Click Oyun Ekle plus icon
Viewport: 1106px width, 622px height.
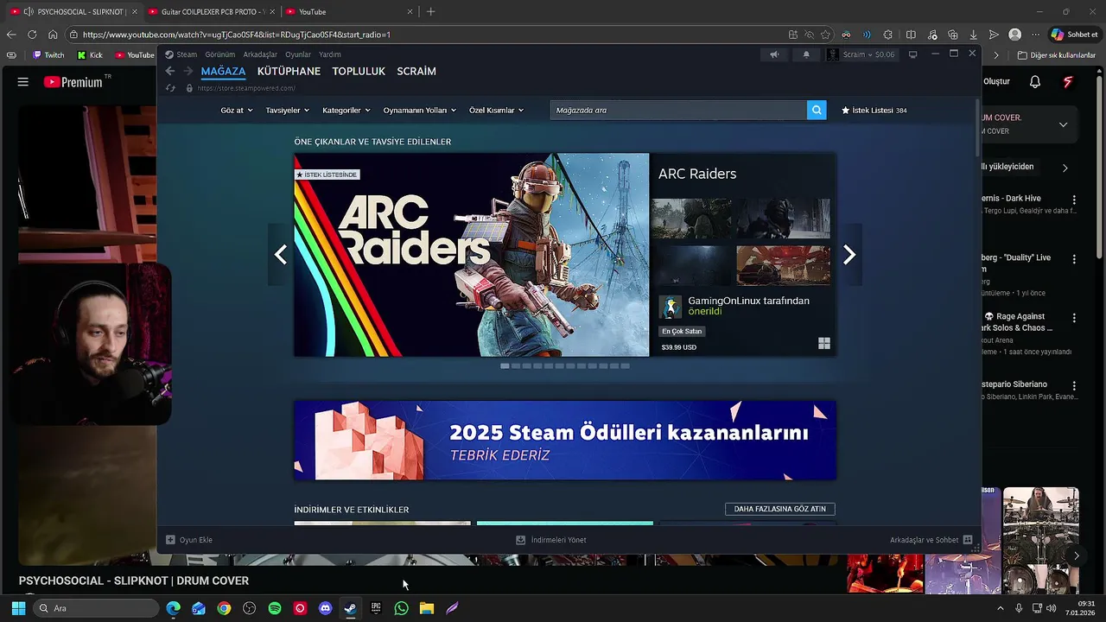(x=170, y=540)
